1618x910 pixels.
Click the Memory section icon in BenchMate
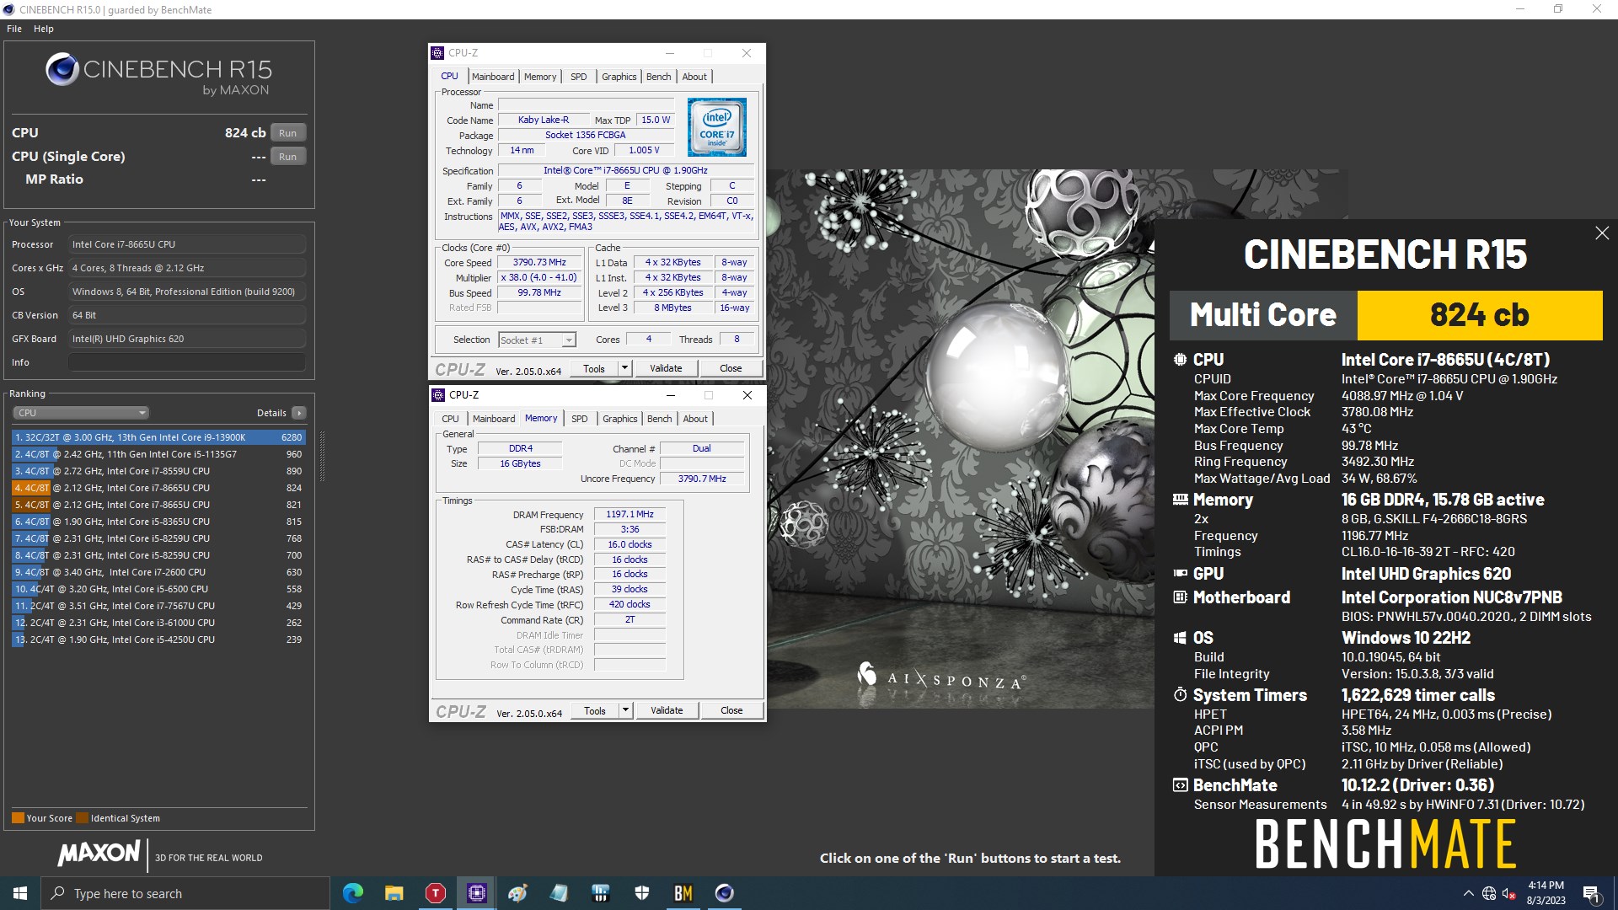(1180, 500)
